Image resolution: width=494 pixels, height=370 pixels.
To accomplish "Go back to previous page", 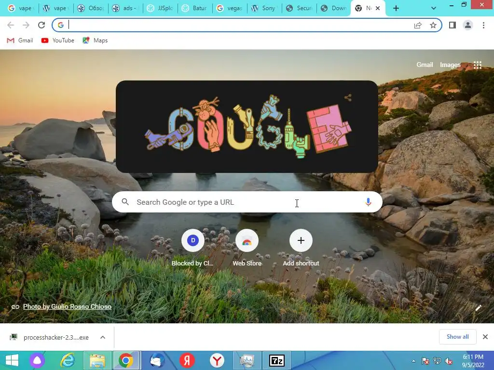I will (11, 25).
